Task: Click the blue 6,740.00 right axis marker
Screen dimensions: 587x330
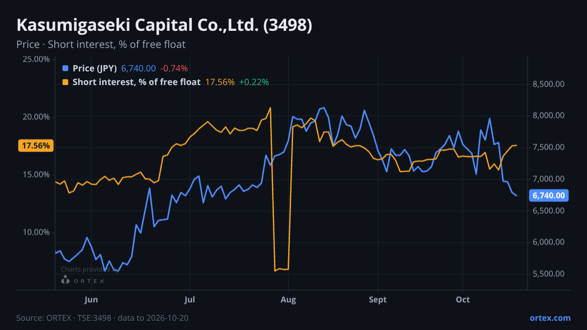Action: coord(548,196)
